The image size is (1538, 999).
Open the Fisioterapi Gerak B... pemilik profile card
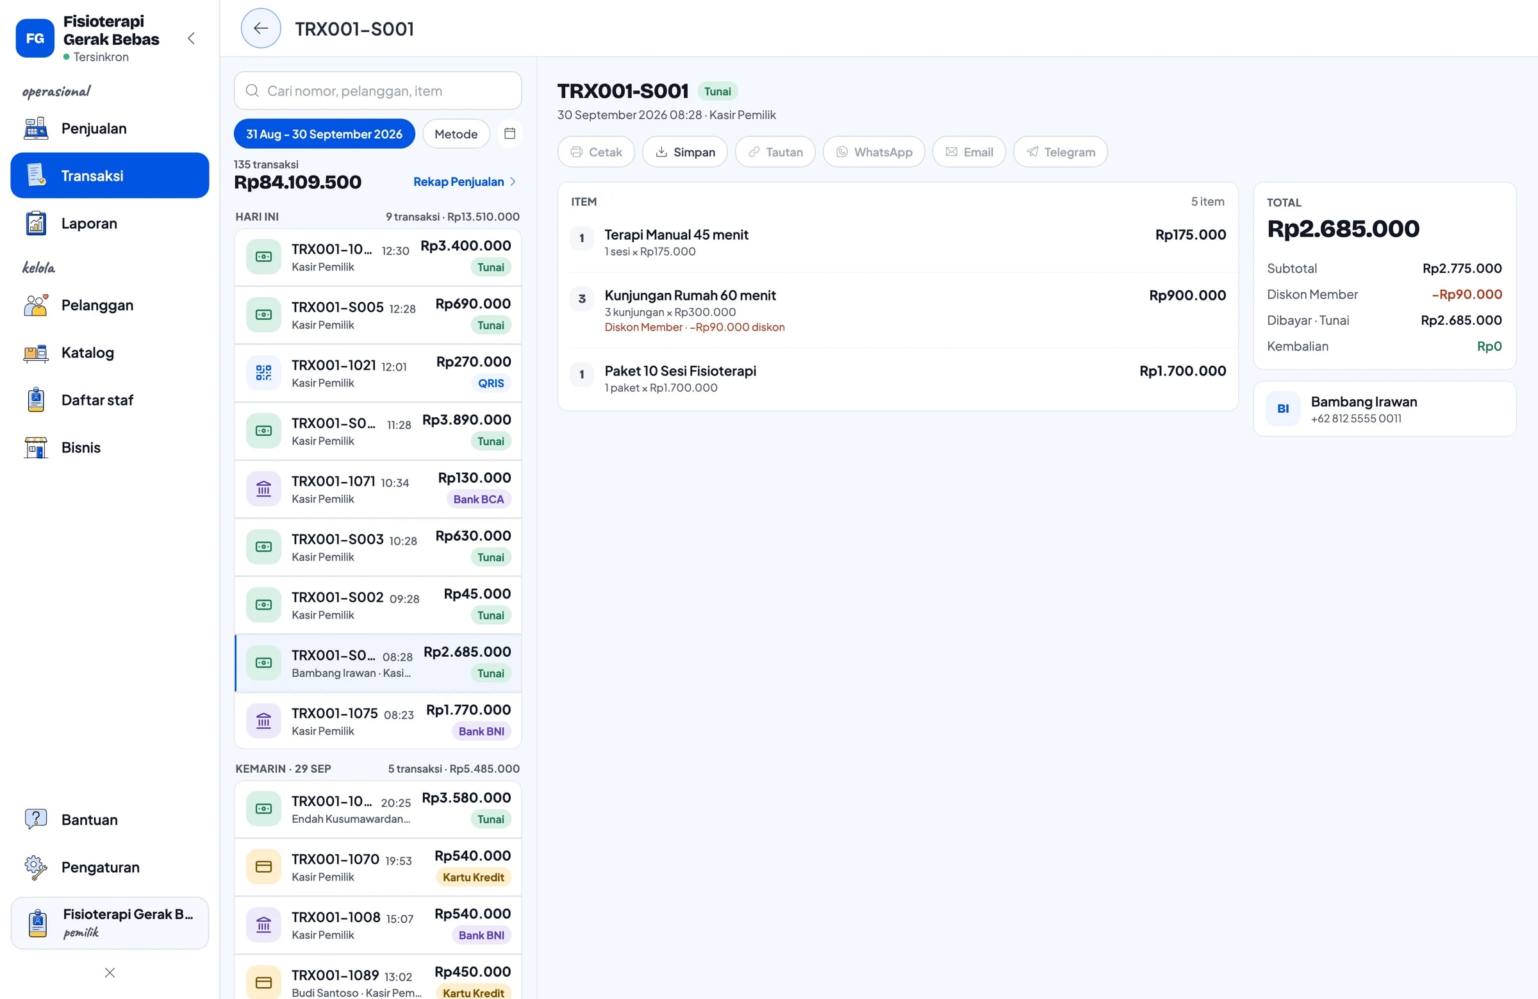pyautogui.click(x=110, y=923)
